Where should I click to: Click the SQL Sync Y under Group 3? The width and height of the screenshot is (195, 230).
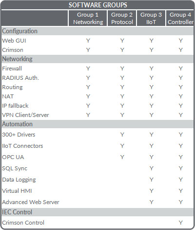151,168
